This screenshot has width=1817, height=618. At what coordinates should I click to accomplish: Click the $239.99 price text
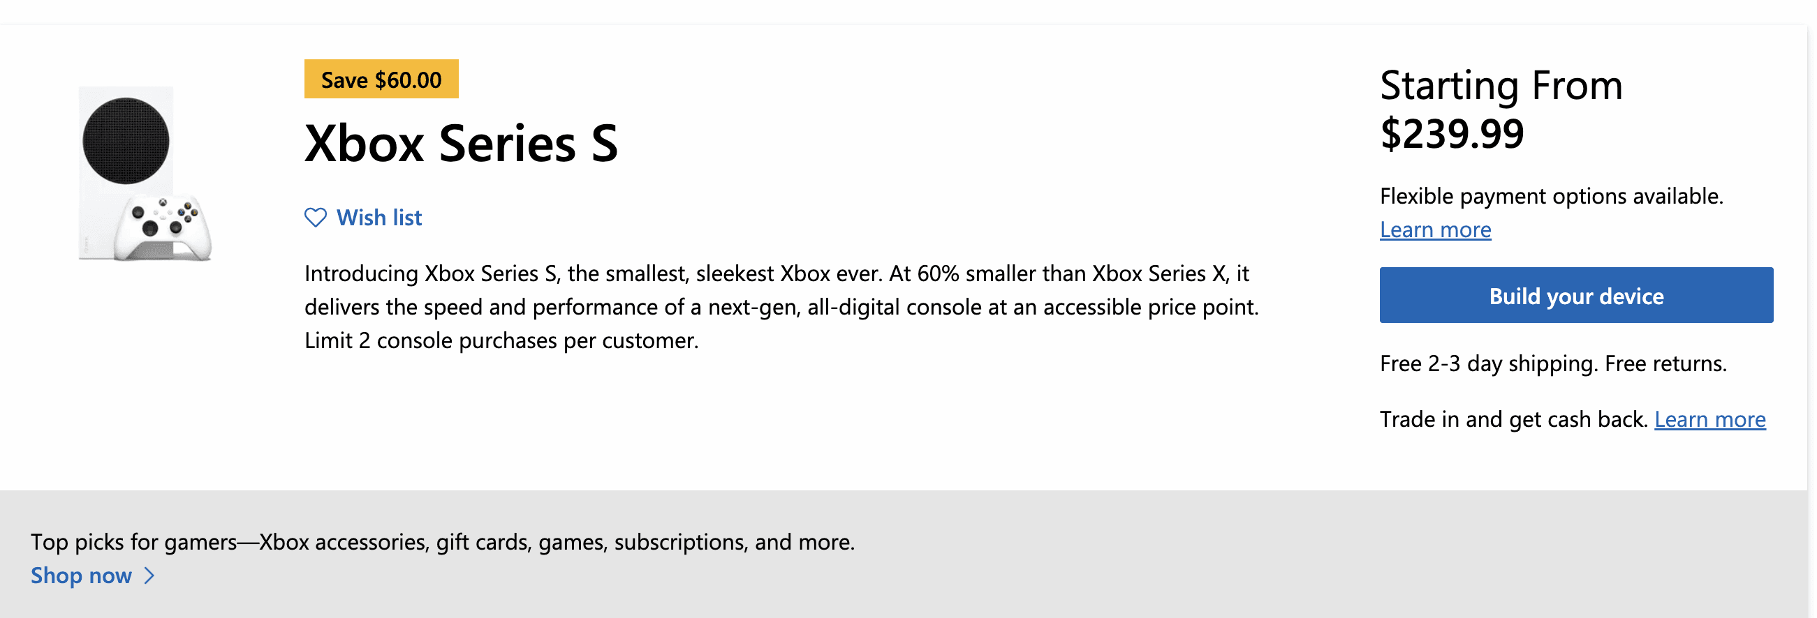(x=1452, y=134)
